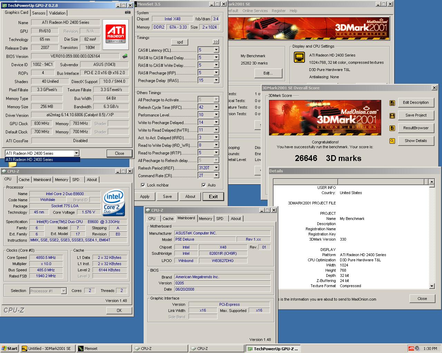Click OK in the left CPU-Z window

point(119,311)
